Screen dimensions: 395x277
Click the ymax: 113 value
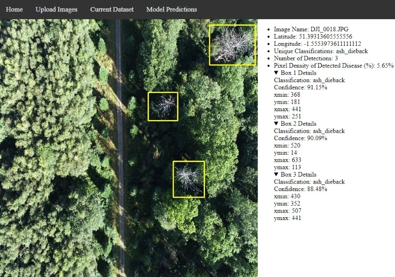point(288,168)
